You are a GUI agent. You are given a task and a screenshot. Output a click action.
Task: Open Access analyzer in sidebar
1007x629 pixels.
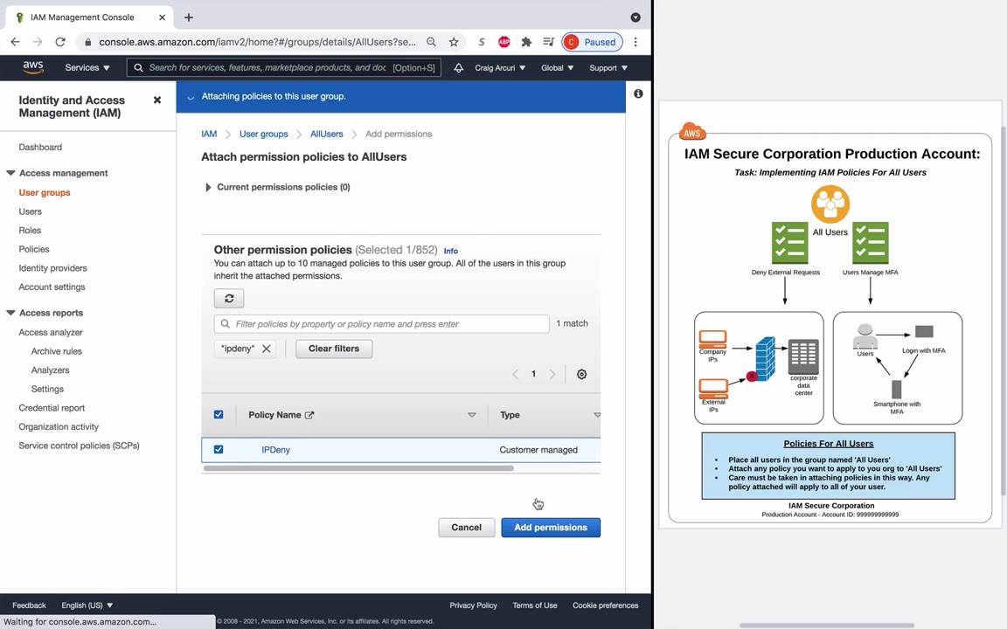(x=51, y=332)
